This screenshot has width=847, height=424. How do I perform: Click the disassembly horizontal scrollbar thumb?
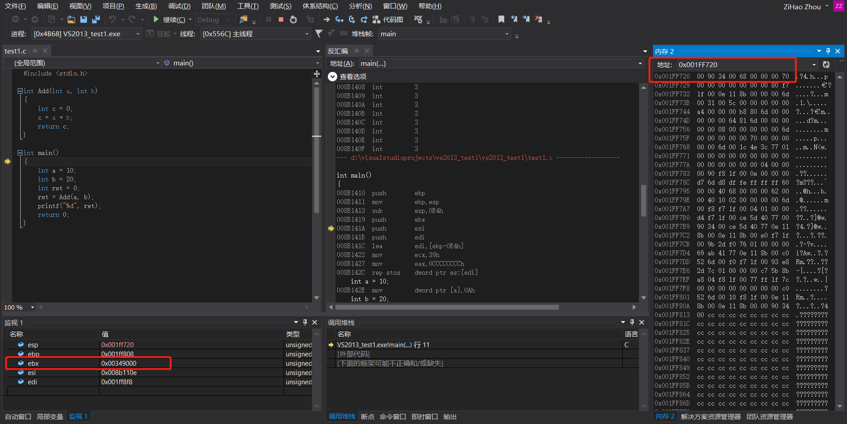pos(447,307)
